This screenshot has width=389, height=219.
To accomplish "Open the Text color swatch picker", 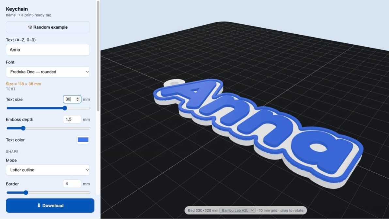I will pos(83,140).
